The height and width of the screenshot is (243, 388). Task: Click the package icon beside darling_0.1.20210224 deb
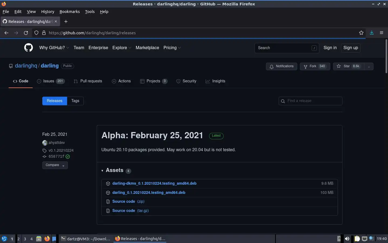(108, 193)
